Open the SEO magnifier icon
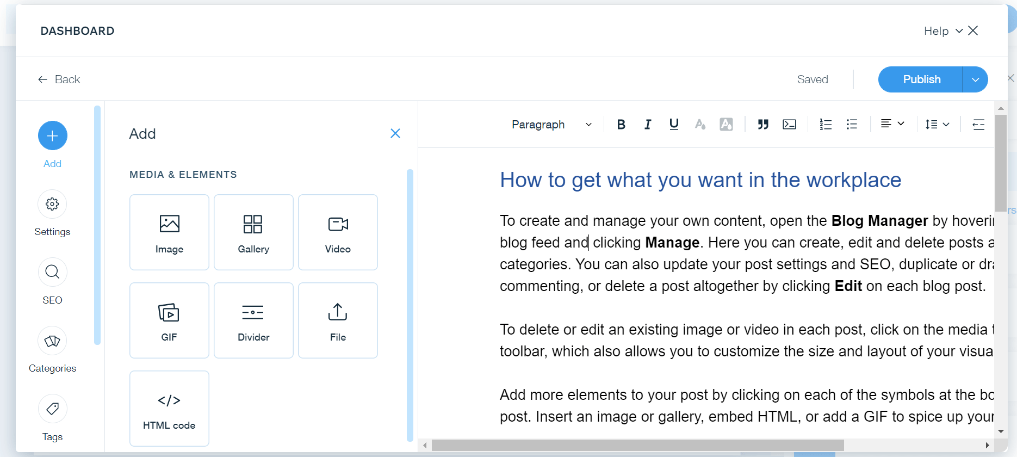Image resolution: width=1017 pixels, height=457 pixels. click(x=53, y=272)
